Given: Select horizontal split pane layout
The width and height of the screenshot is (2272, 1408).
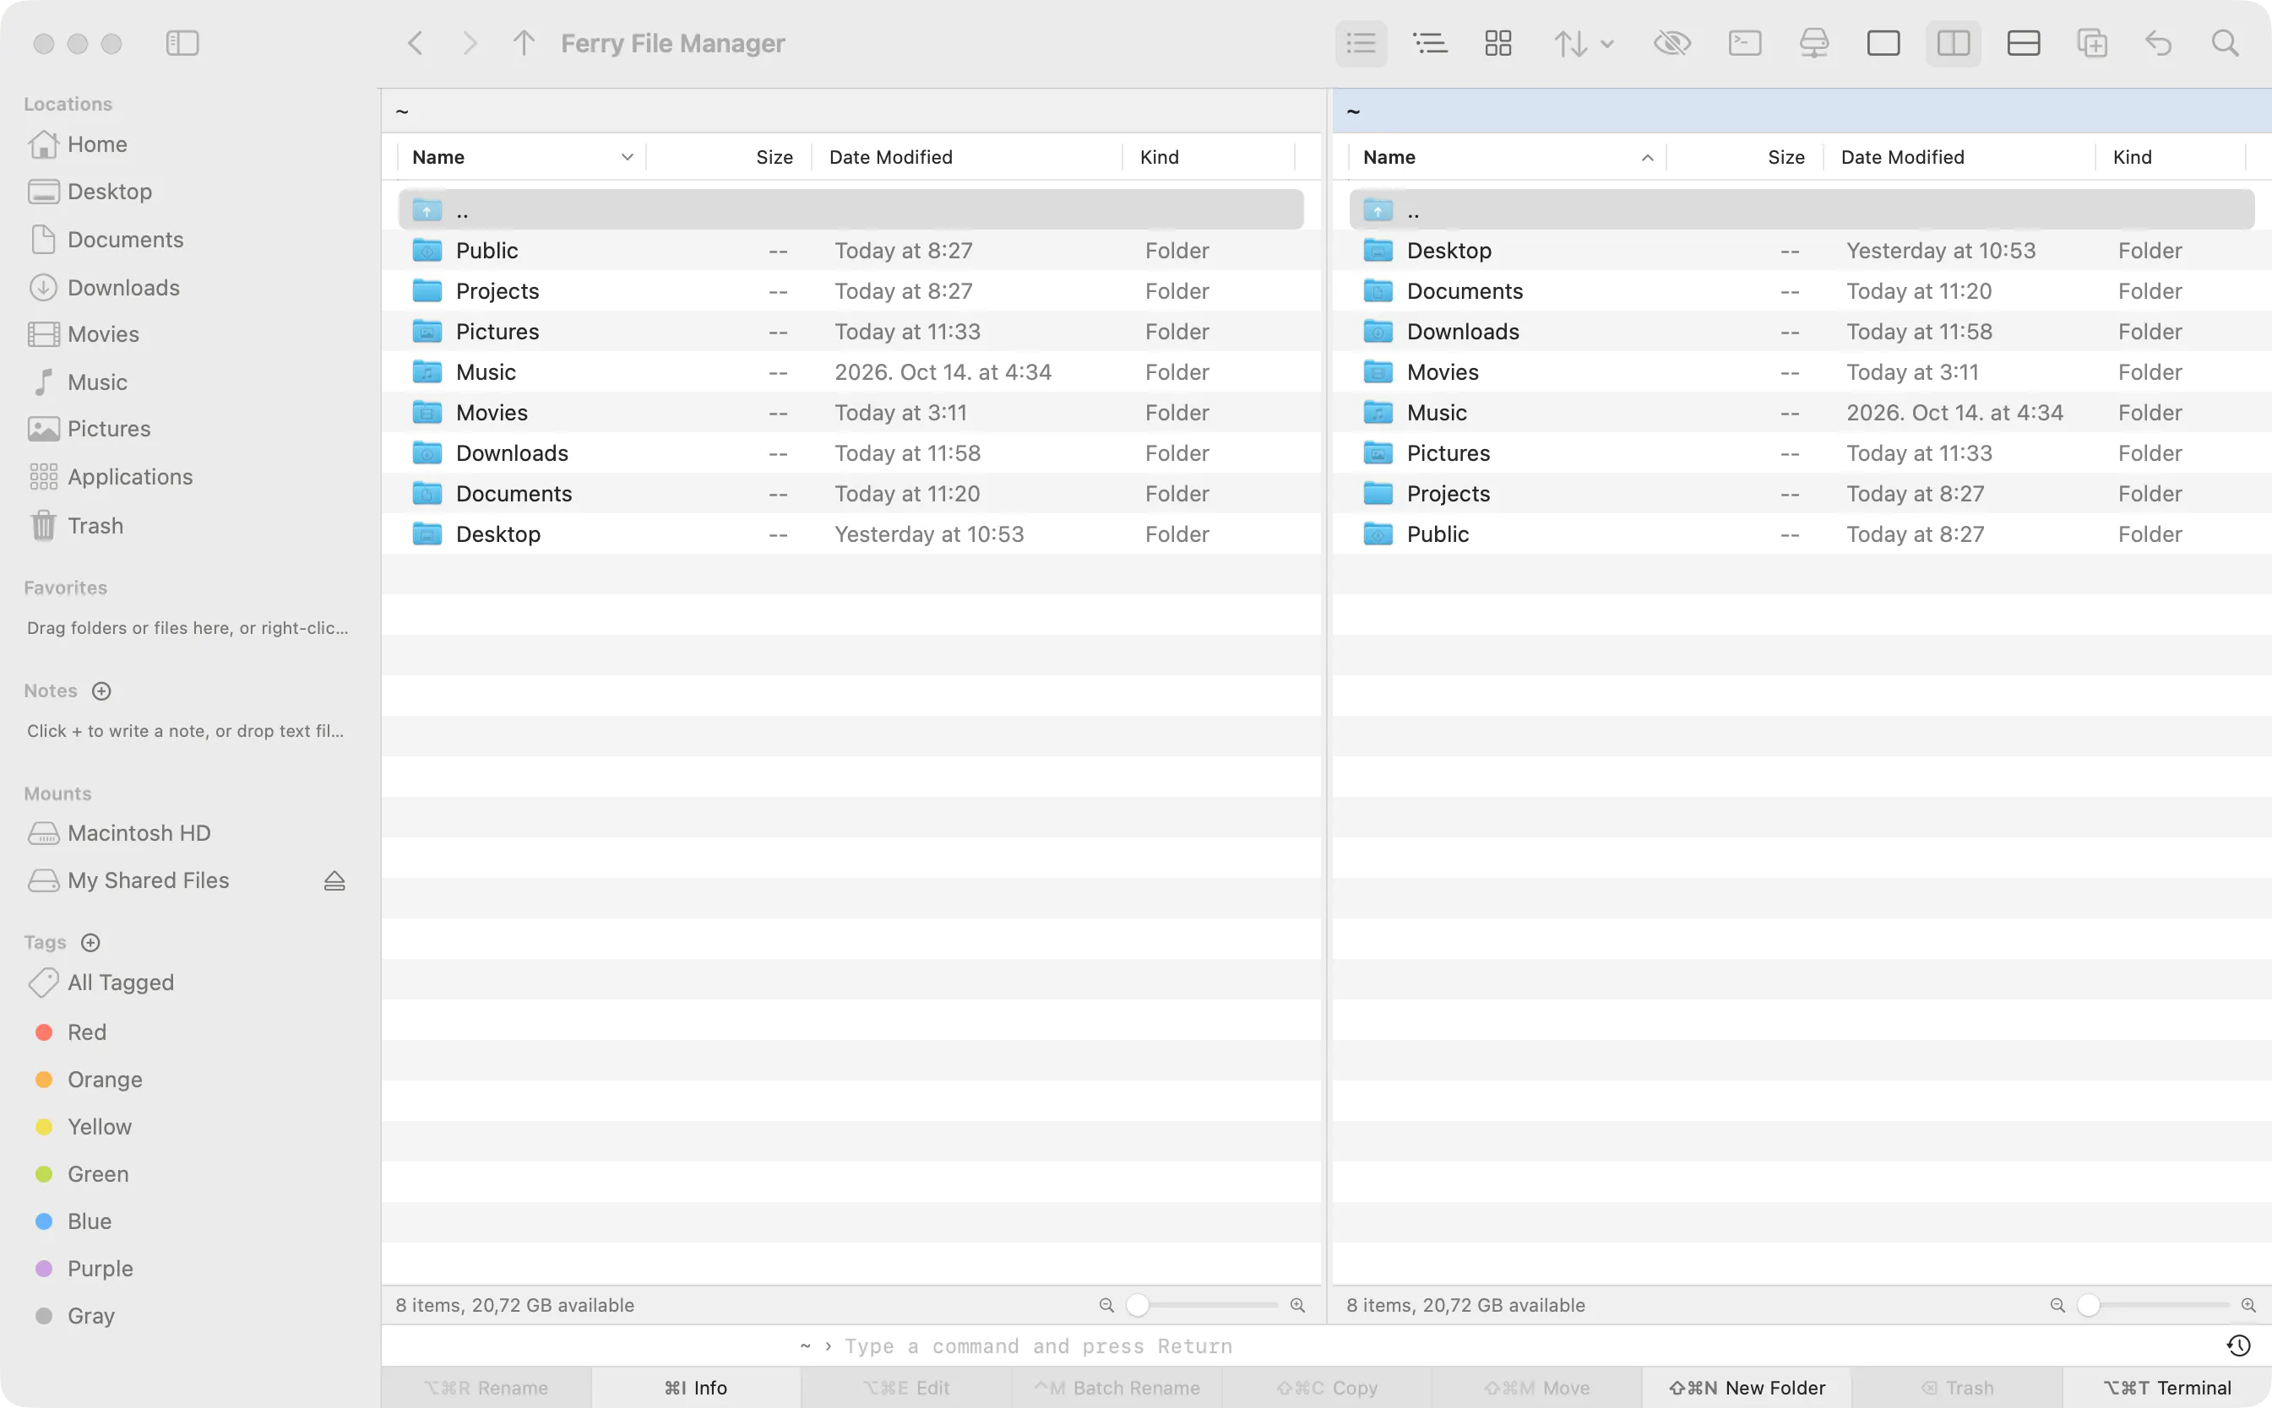Looking at the screenshot, I should pos(2024,43).
